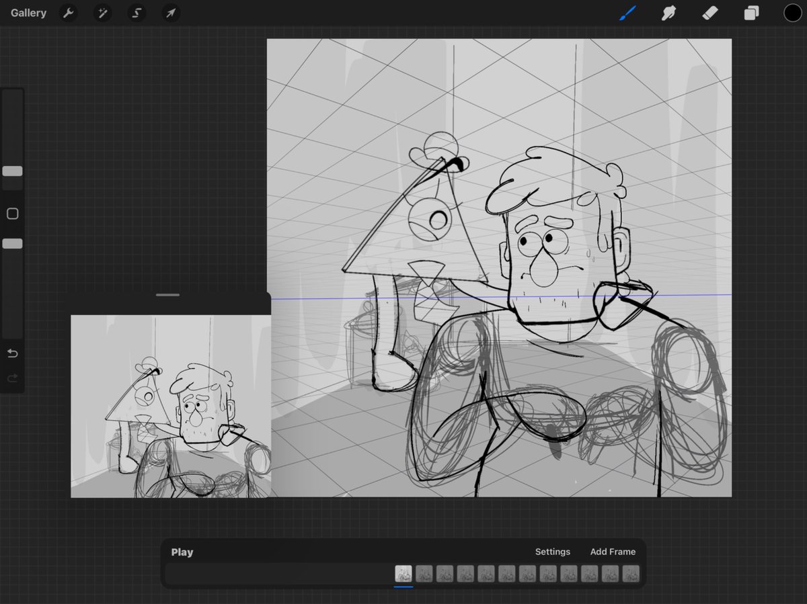
Task: Select the third frame in timeline
Action: click(x=445, y=574)
